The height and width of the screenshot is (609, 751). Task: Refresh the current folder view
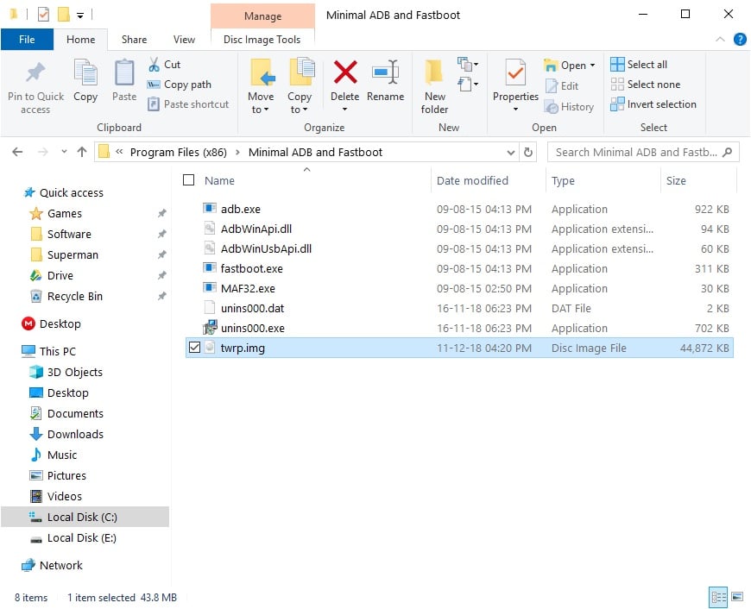click(527, 152)
